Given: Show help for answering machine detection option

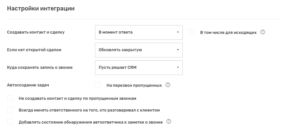Looking at the screenshot, I should pos(168,122).
